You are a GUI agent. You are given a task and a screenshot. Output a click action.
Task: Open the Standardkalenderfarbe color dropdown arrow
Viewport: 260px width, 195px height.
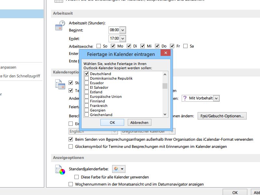[x=122, y=169]
